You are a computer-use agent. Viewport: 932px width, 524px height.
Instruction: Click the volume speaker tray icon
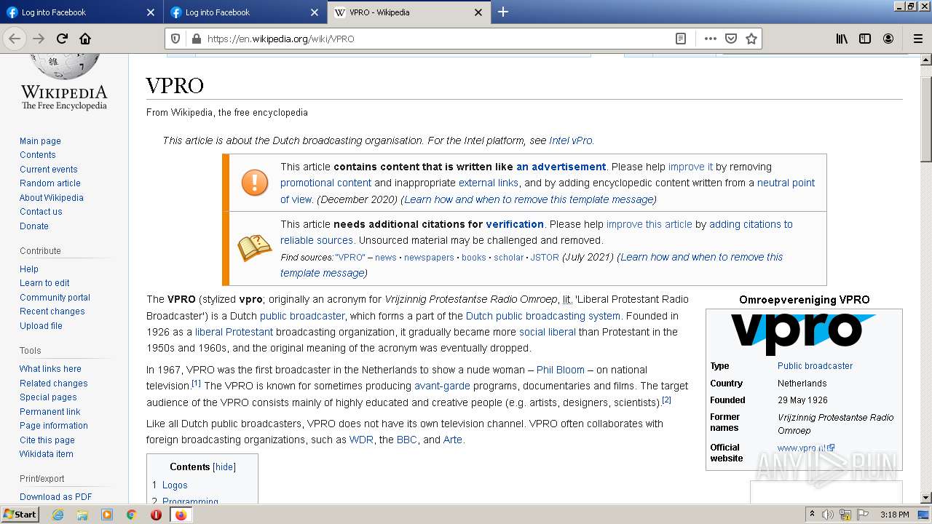point(828,515)
